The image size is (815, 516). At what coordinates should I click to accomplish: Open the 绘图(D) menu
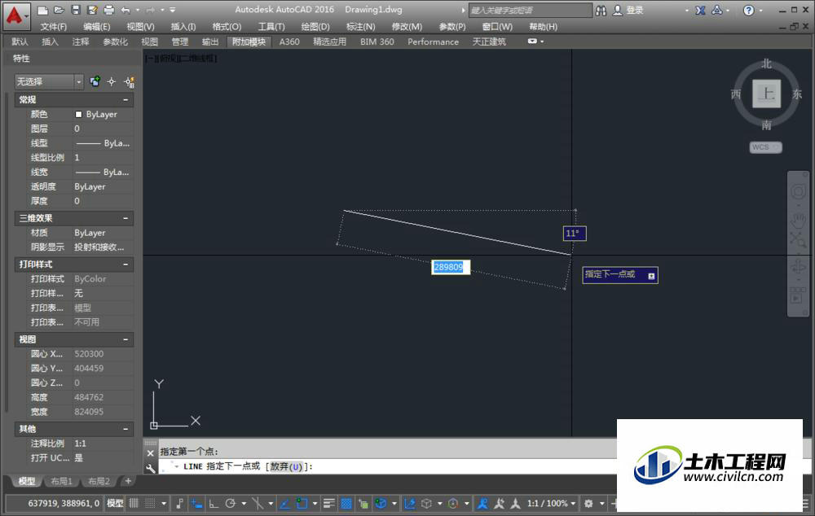click(315, 27)
